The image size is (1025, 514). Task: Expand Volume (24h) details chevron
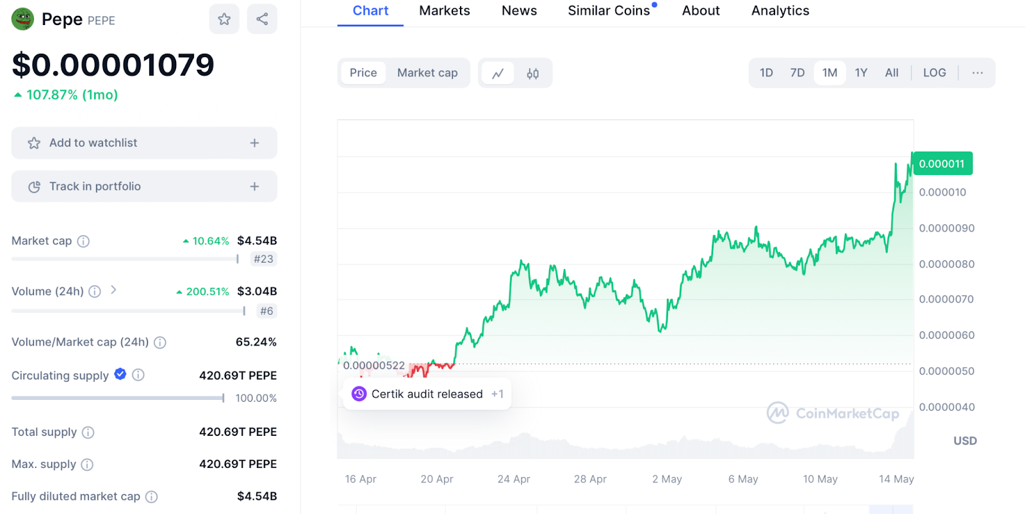click(x=113, y=290)
